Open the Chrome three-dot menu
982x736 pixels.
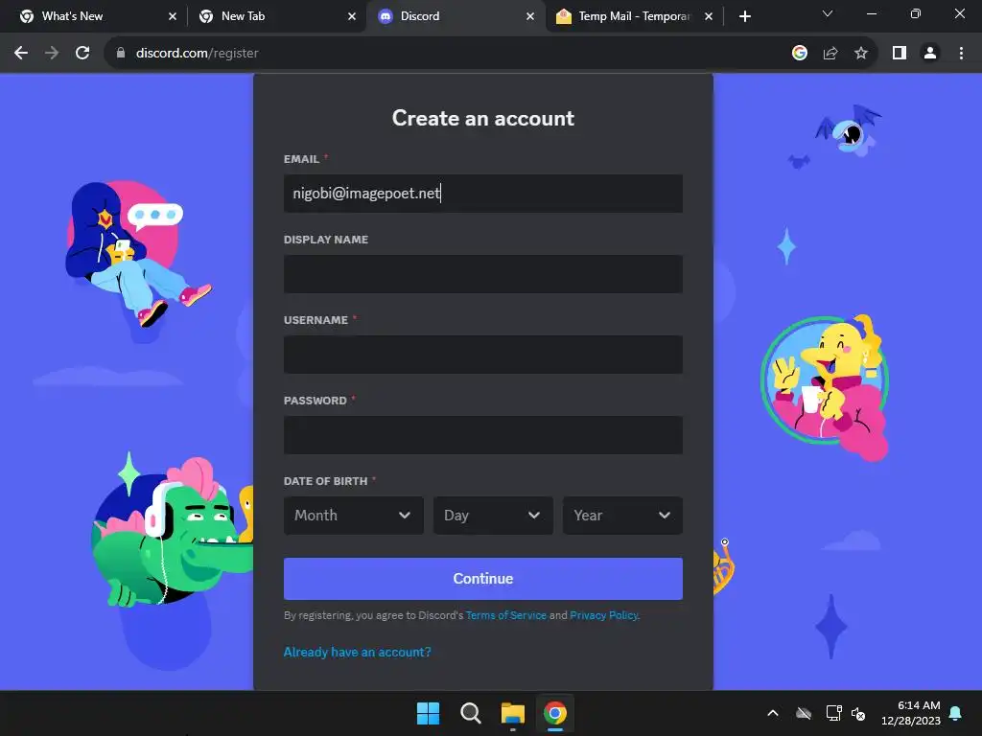(x=961, y=54)
